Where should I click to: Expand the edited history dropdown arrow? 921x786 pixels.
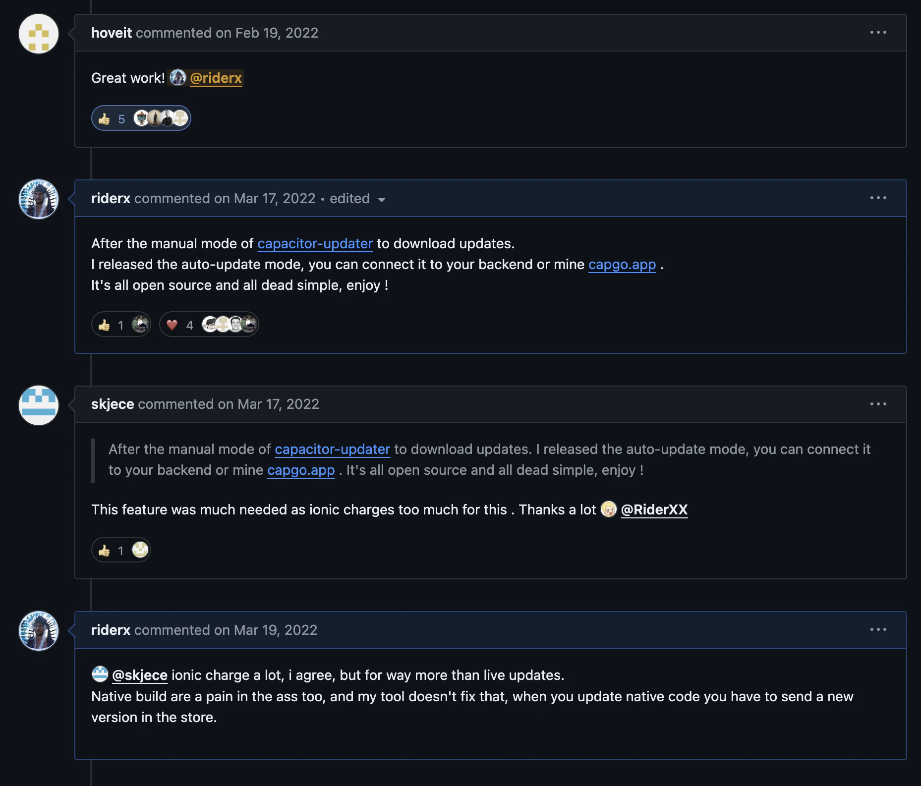(382, 200)
